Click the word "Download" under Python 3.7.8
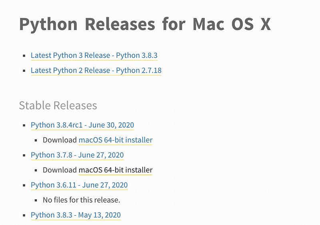The width and height of the screenshot is (320, 225). coord(60,170)
